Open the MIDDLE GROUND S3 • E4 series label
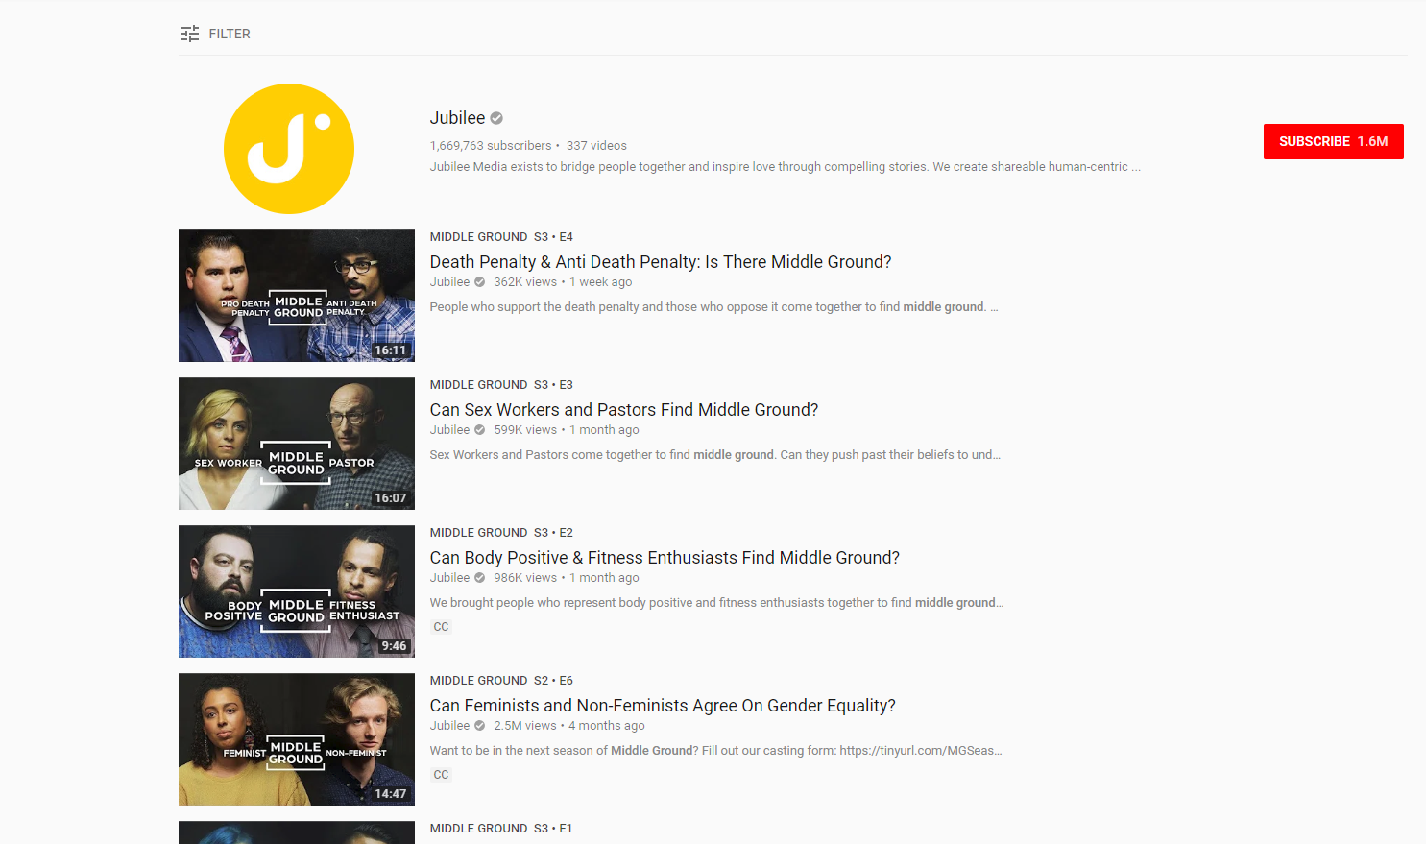The image size is (1426, 844). pyautogui.click(x=501, y=237)
